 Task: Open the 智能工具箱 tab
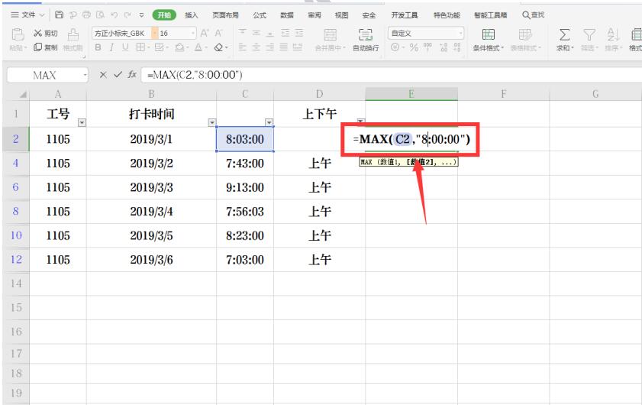click(x=491, y=15)
